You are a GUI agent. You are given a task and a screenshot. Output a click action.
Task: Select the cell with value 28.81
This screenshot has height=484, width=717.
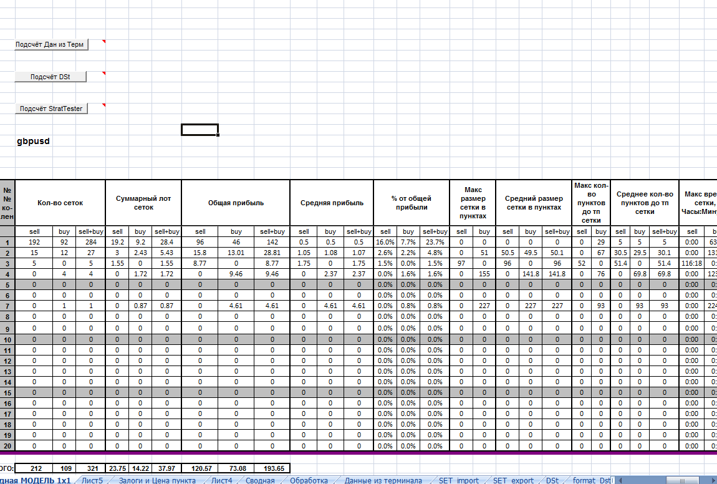click(x=272, y=253)
